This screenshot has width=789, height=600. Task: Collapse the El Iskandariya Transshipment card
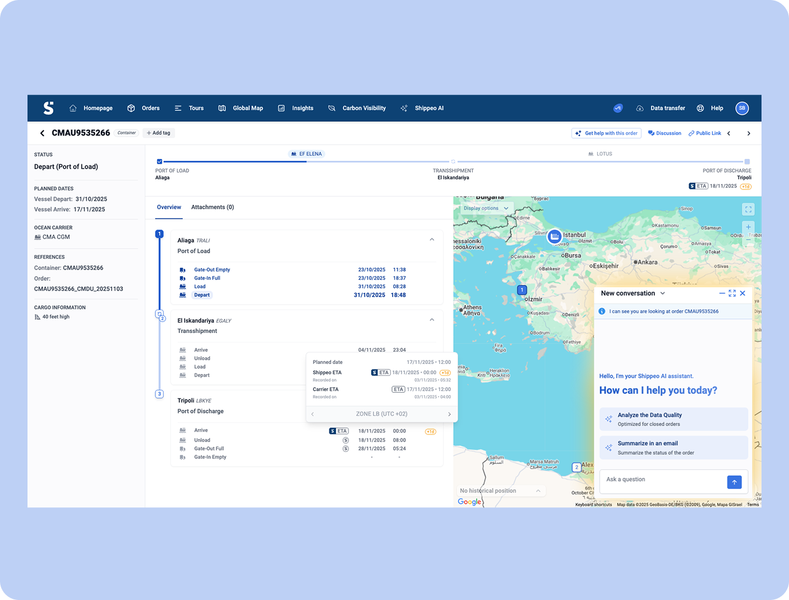click(432, 320)
